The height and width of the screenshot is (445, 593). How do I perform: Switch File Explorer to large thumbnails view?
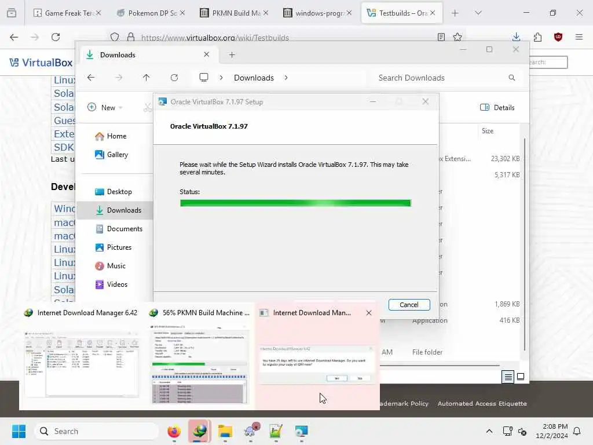(x=521, y=377)
